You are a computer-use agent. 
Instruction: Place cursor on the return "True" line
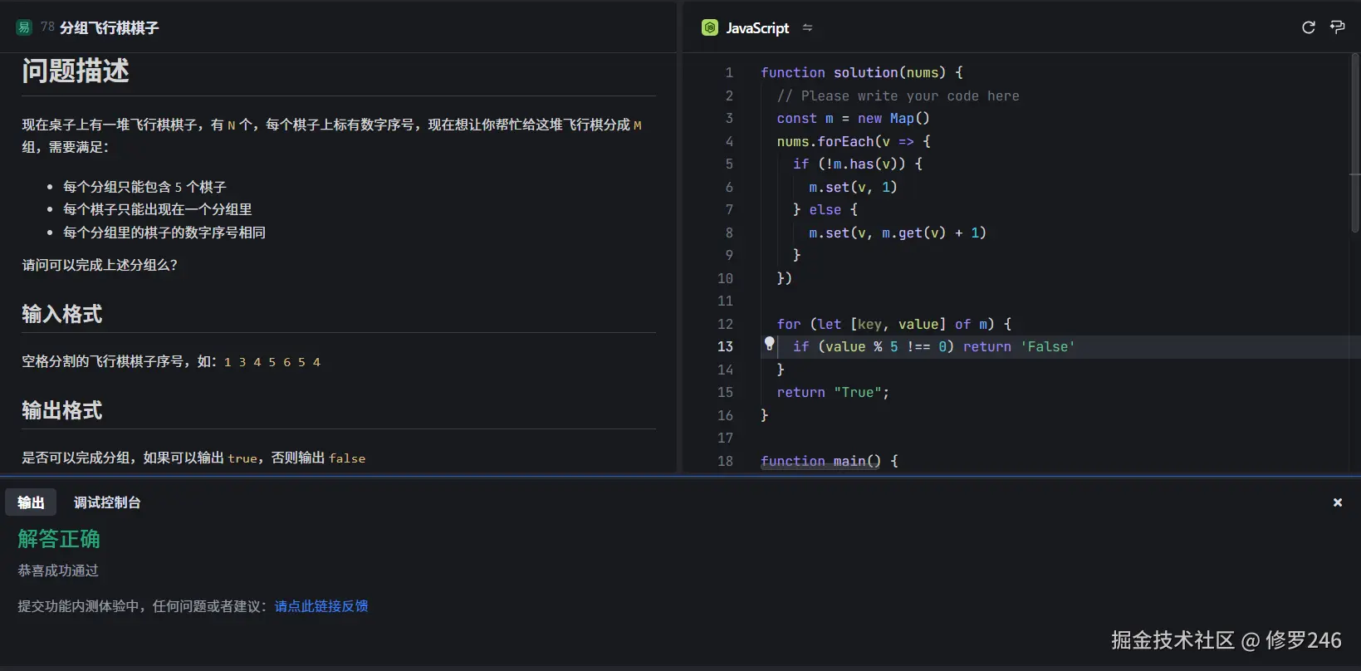(x=832, y=393)
